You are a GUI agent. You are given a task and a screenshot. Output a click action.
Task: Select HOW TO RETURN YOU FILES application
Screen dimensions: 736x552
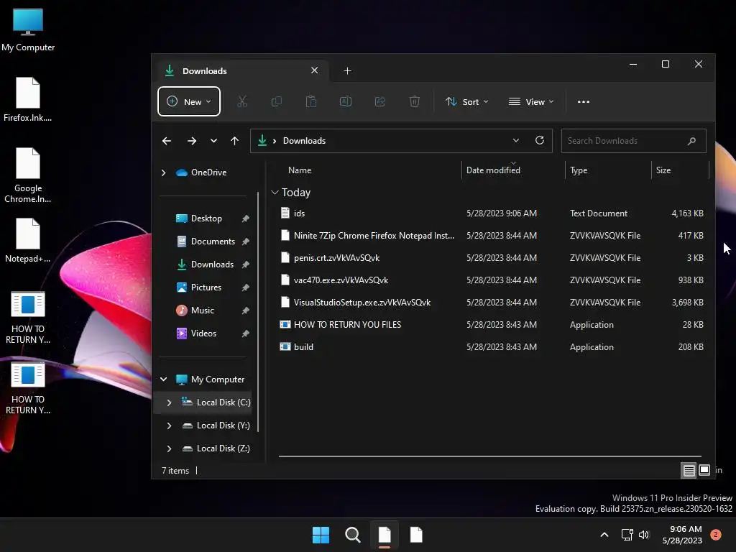pos(492,325)
